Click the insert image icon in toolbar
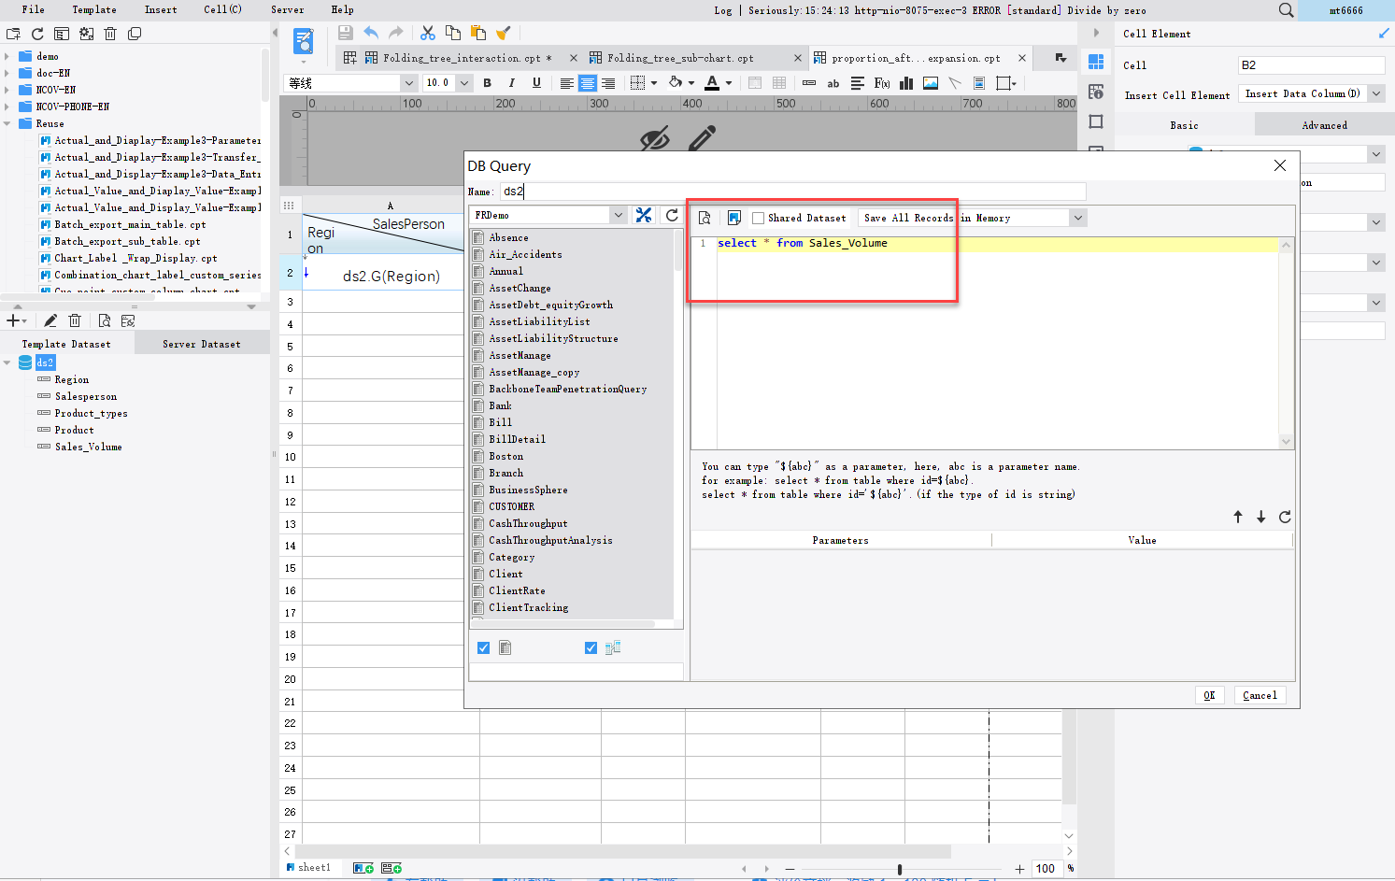Screen dimensions: 1395x881 click(x=931, y=83)
